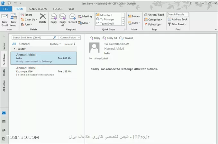The image size is (218, 144).
Task: Open the New Items dropdown
Action: [x=14, y=20]
